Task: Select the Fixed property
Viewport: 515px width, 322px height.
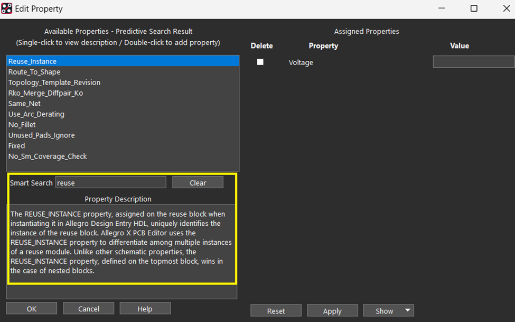Action: (x=17, y=145)
